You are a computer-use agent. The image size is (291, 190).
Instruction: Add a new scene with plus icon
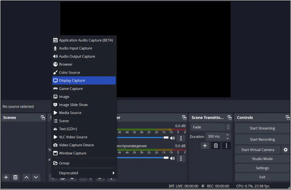pyautogui.click(x=6, y=177)
